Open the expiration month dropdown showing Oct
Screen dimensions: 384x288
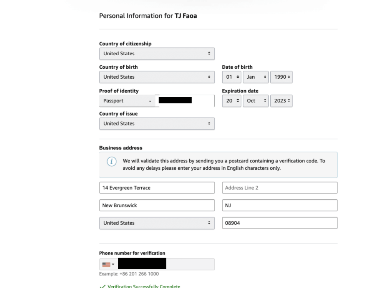(x=255, y=101)
